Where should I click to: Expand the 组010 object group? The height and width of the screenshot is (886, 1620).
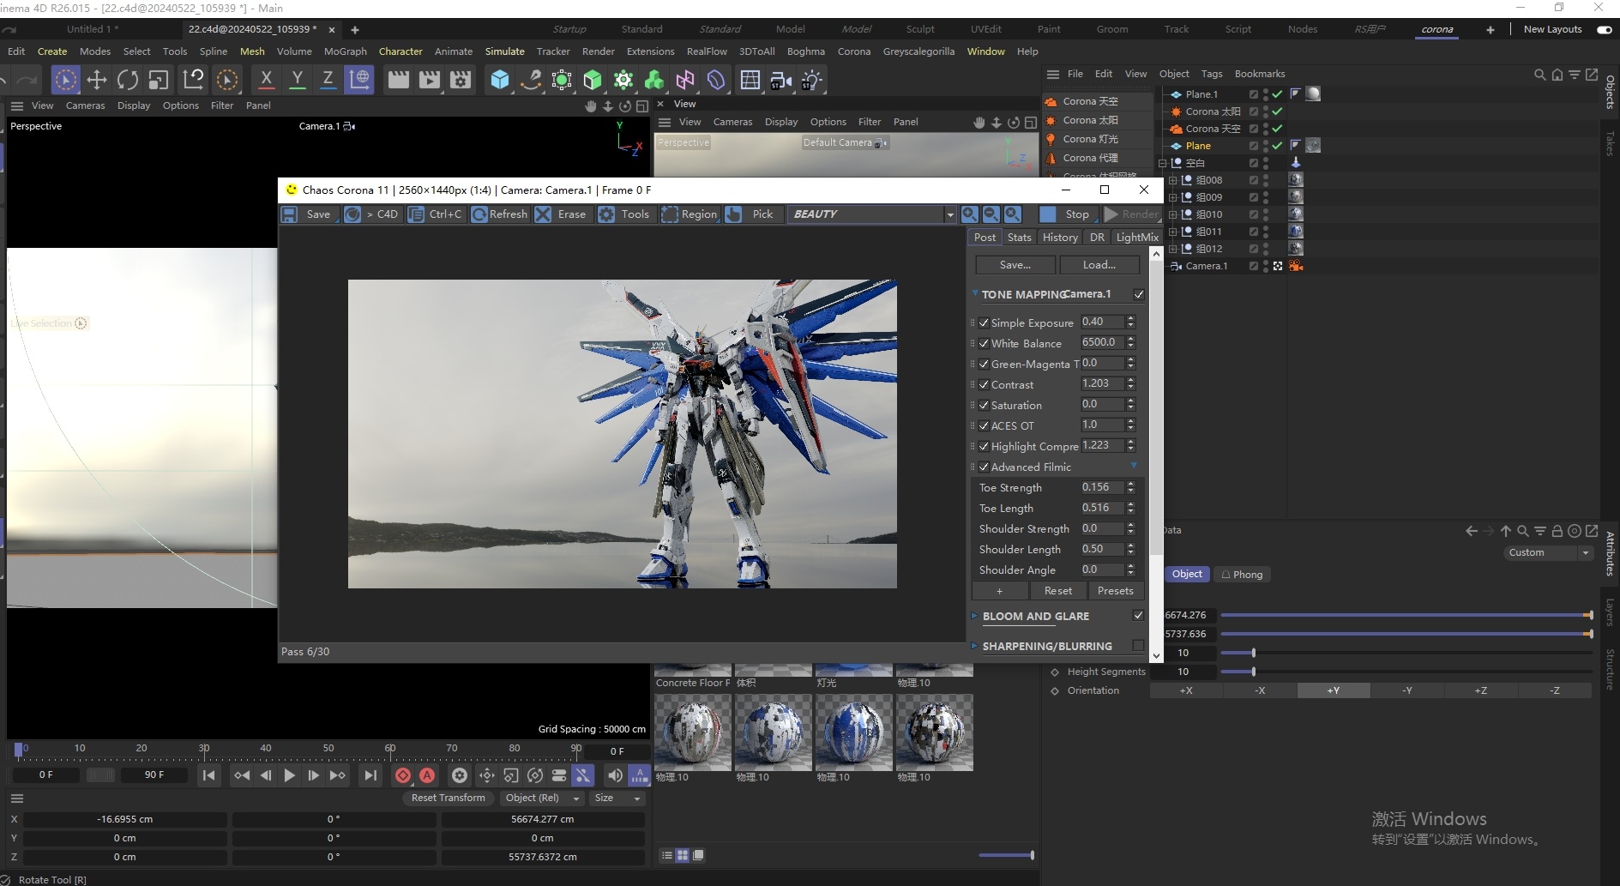(x=1172, y=214)
